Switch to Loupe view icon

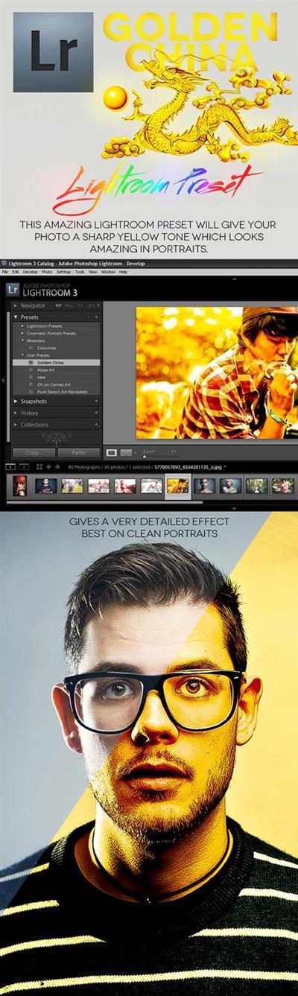[x=111, y=451]
